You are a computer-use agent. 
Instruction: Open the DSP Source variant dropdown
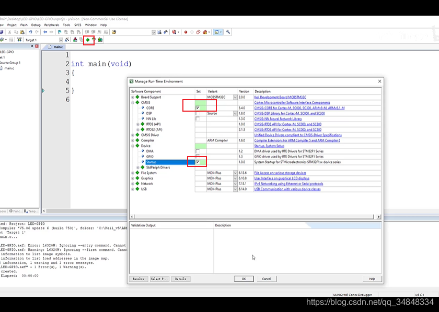click(235, 114)
